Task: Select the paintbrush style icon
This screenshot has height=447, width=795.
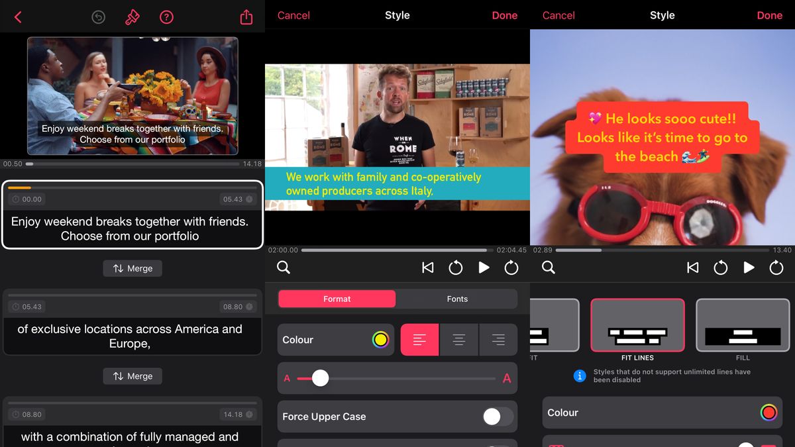Action: coord(132,17)
